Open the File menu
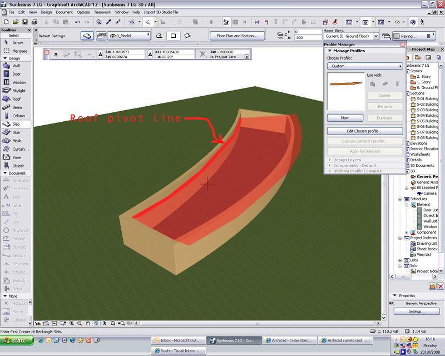 (x=11, y=12)
